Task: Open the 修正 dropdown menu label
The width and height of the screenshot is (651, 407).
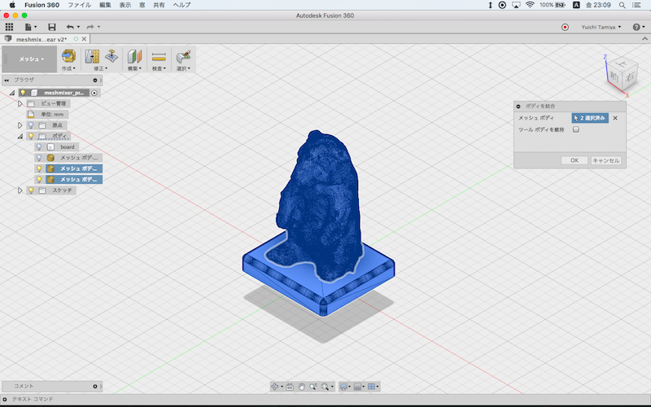Action: (100, 68)
